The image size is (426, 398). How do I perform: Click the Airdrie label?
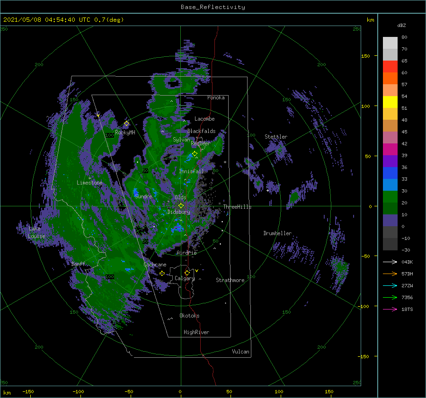(x=186, y=253)
